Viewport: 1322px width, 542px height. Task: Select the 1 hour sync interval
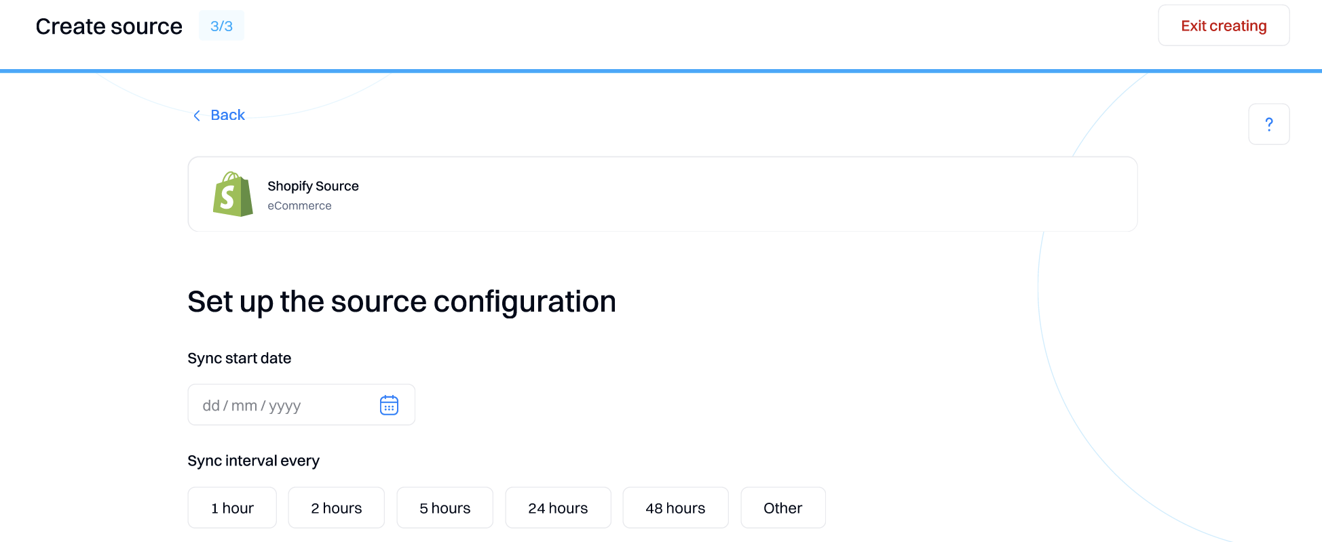[x=232, y=507]
